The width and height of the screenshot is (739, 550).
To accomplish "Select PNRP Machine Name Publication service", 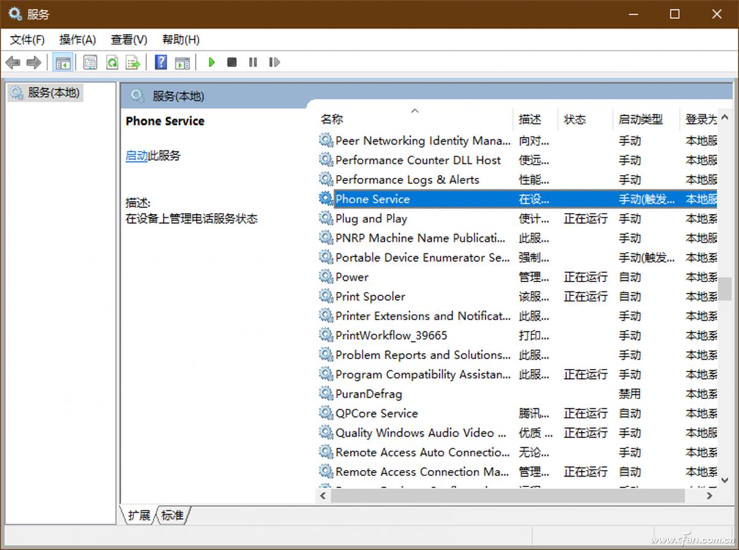I will 517,238.
